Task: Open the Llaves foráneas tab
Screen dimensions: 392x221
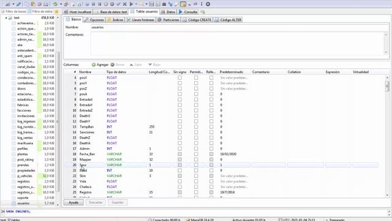Action: (140, 20)
